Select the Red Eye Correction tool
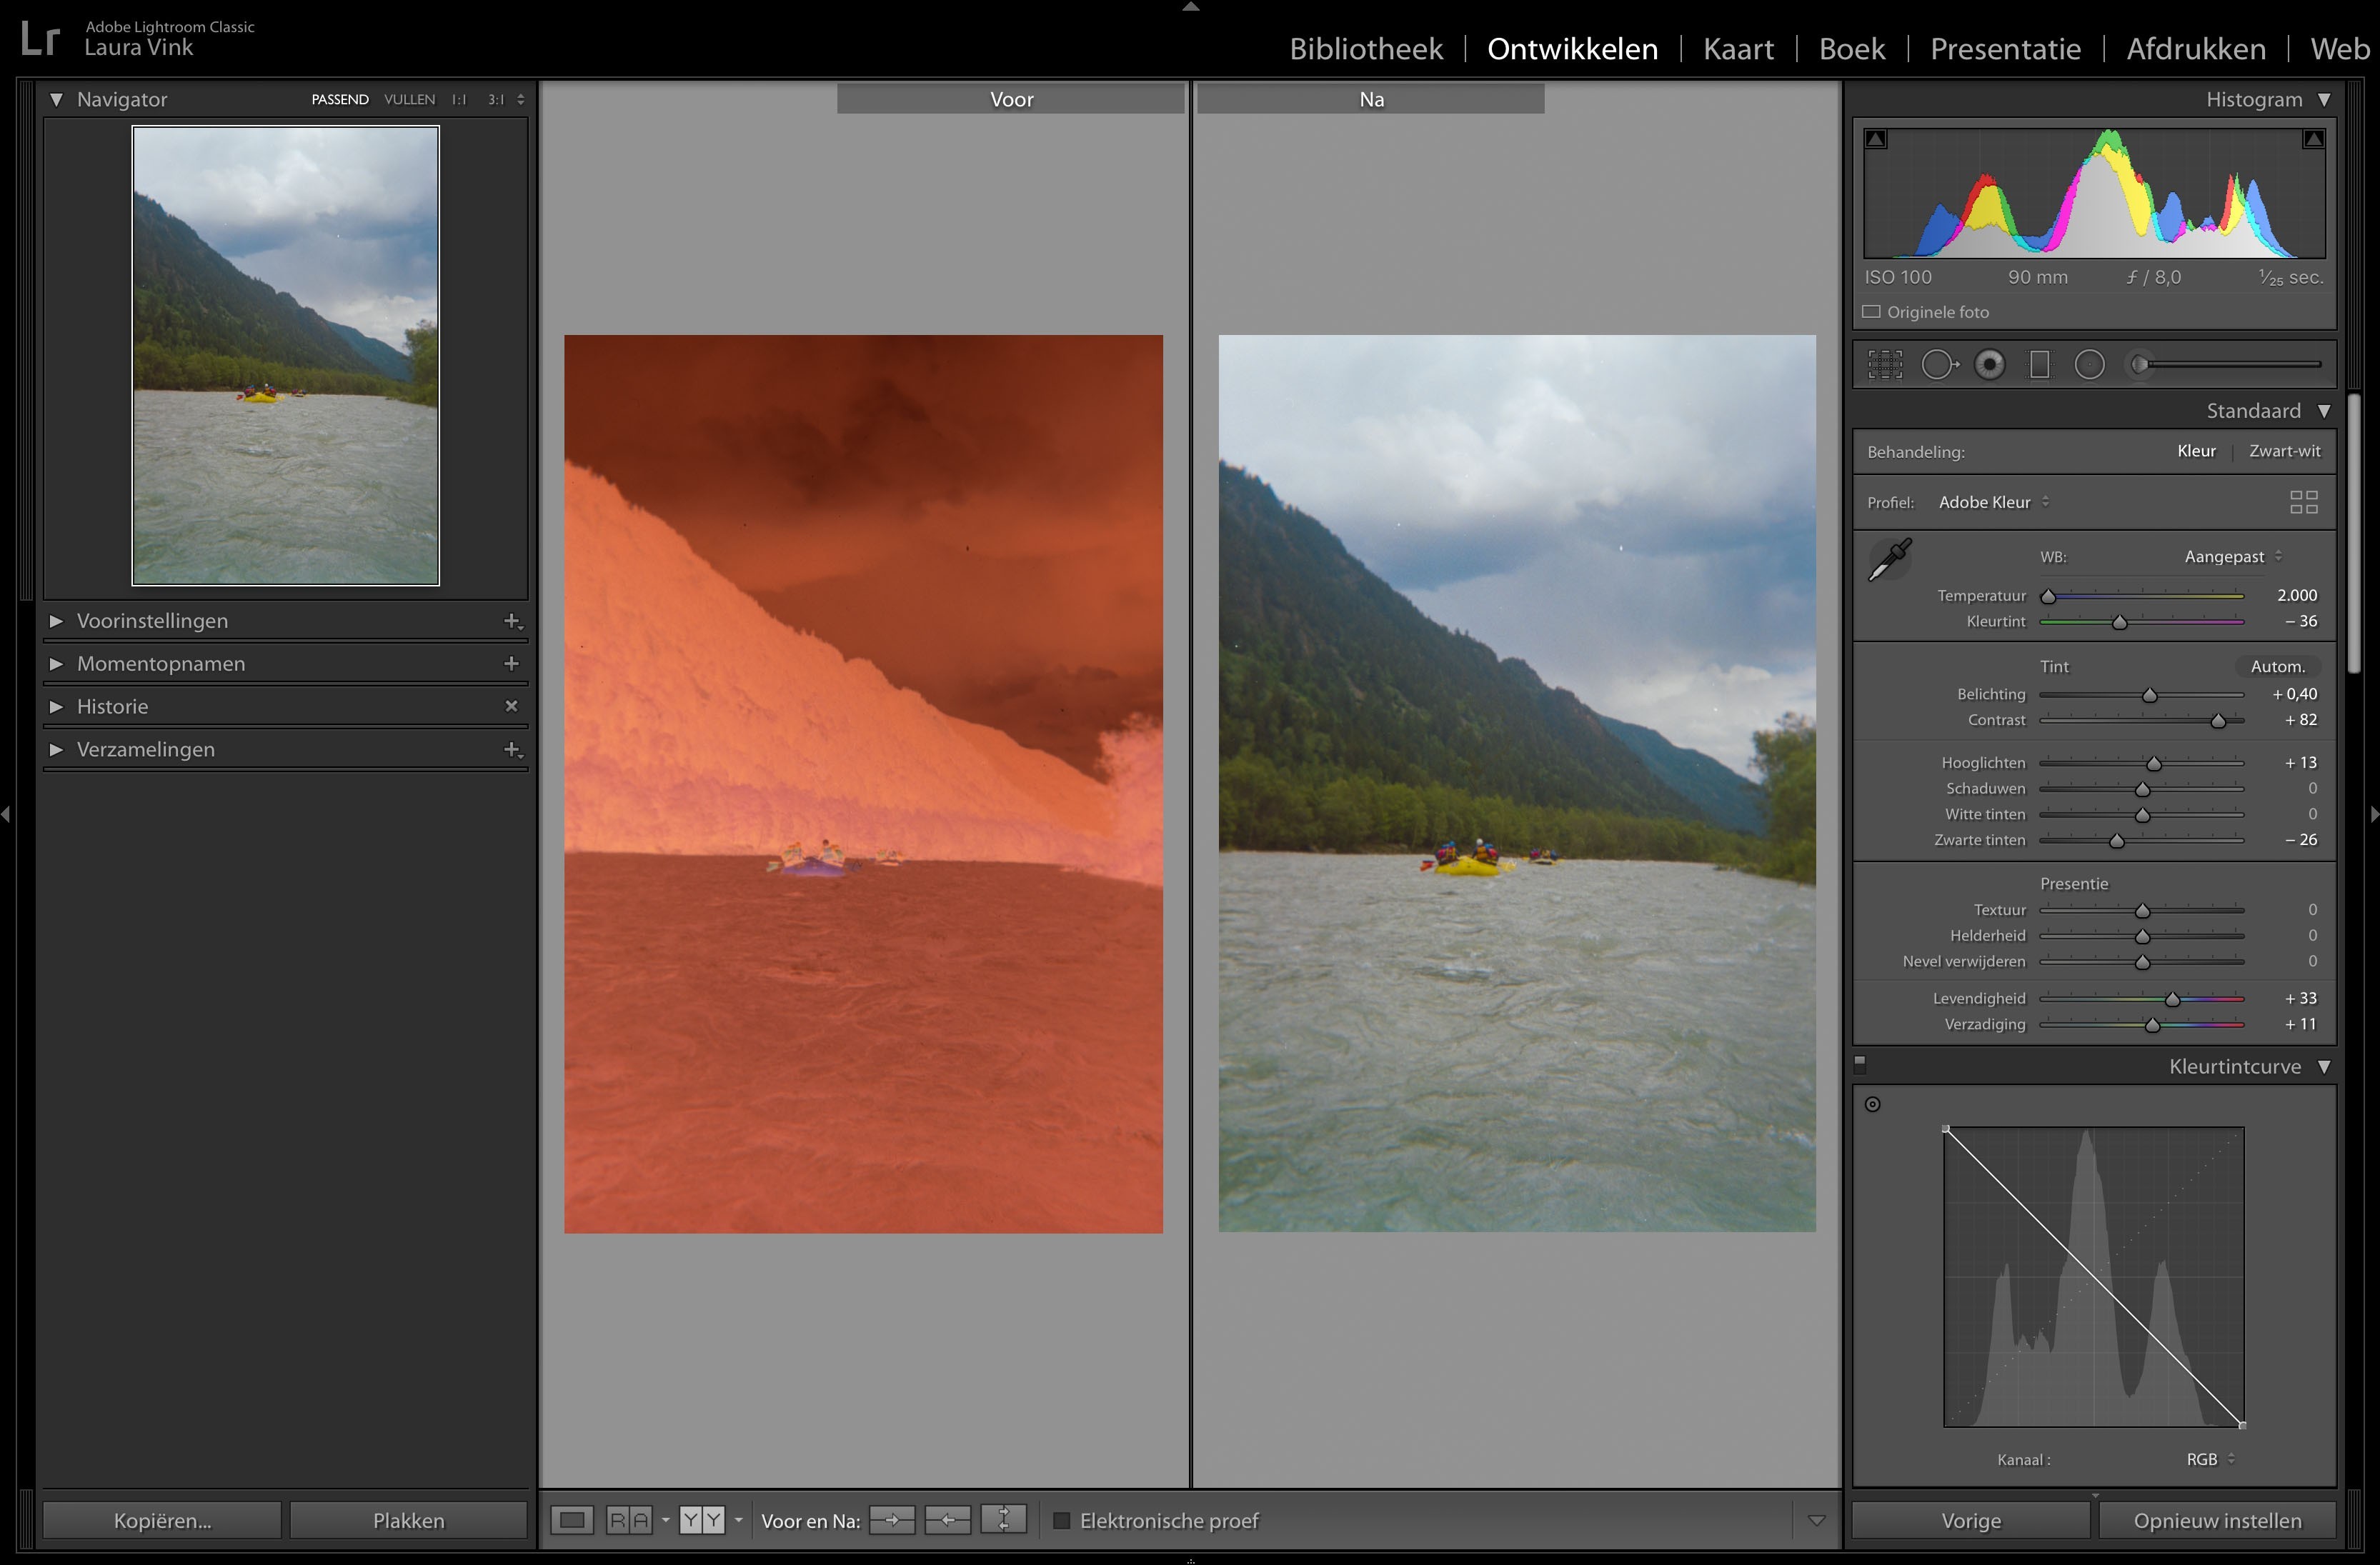This screenshot has width=2380, height=1565. 1988,364
